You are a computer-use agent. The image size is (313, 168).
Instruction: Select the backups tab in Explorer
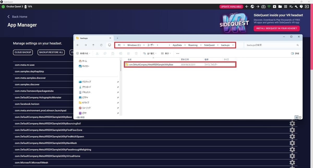pyautogui.click(x=93, y=38)
